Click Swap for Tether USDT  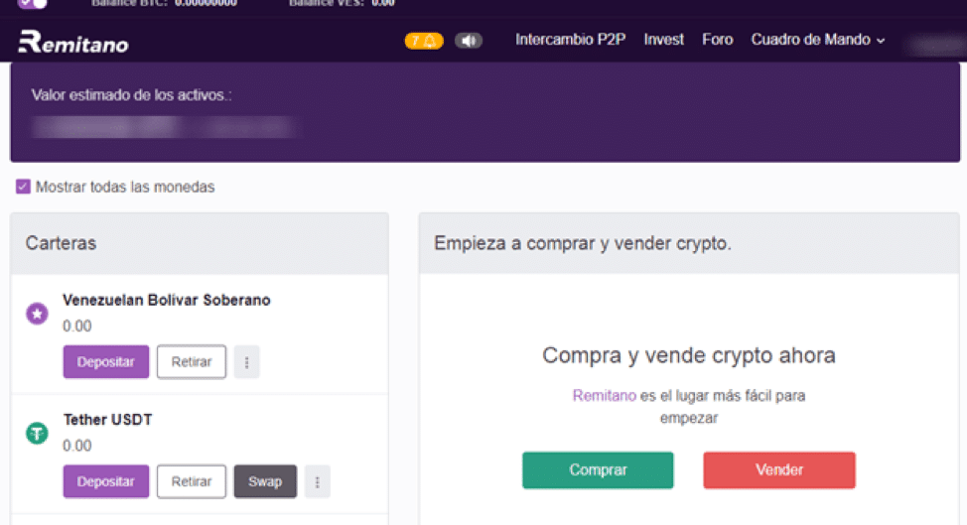(x=265, y=481)
